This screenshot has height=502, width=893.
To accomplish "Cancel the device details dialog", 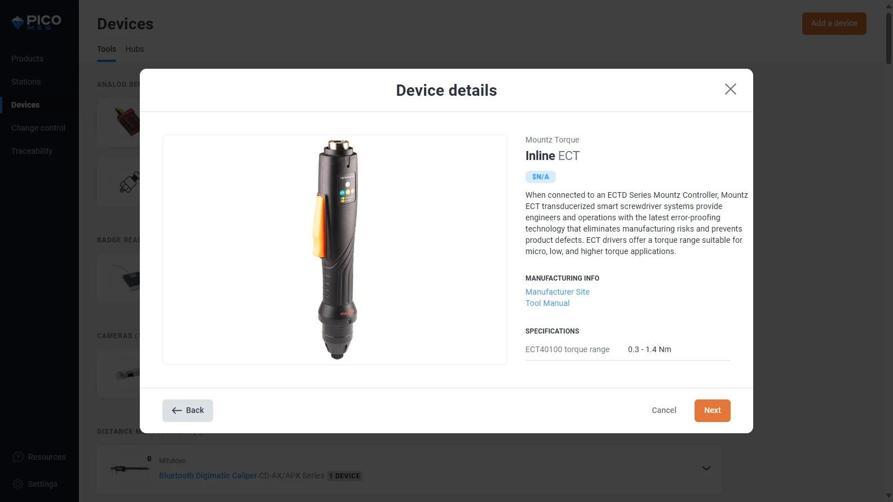I will [x=664, y=410].
